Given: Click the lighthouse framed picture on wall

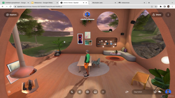Looking at the screenshot, I should click(x=80, y=39).
